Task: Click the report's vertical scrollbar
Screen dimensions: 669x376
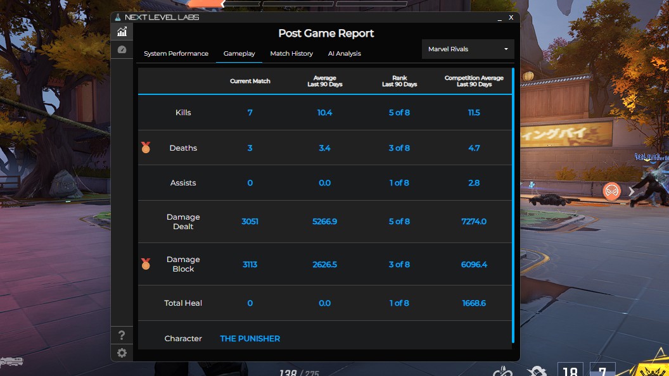Action: click(x=513, y=205)
